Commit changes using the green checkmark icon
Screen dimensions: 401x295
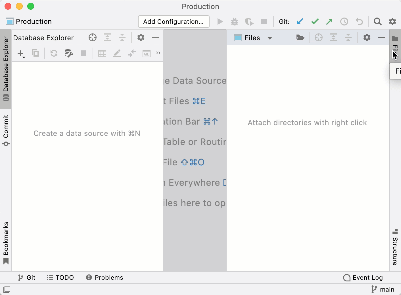pos(315,21)
